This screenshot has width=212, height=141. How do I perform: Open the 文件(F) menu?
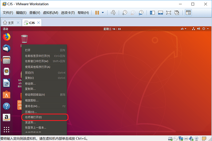coord(8,13)
